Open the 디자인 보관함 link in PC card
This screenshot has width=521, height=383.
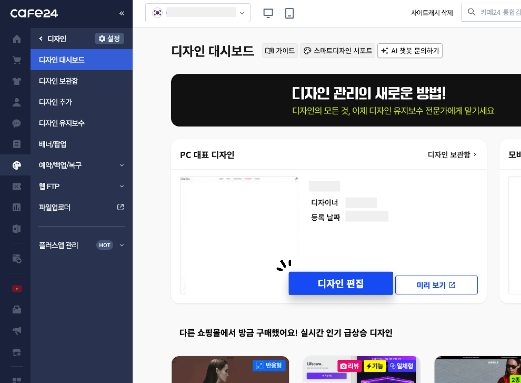(x=452, y=154)
